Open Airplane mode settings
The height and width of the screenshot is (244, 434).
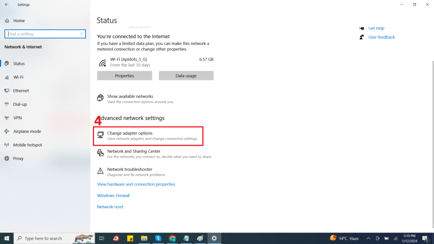point(27,131)
